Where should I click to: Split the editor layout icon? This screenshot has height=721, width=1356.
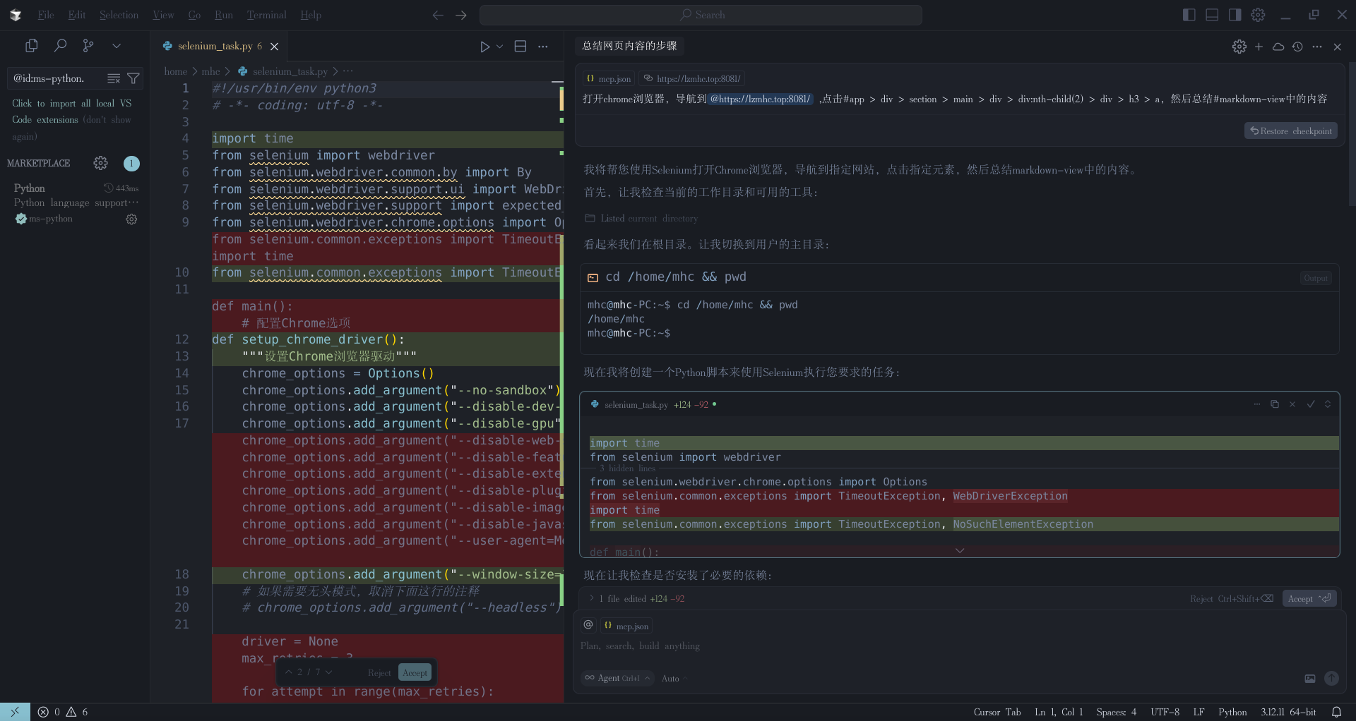[521, 47]
